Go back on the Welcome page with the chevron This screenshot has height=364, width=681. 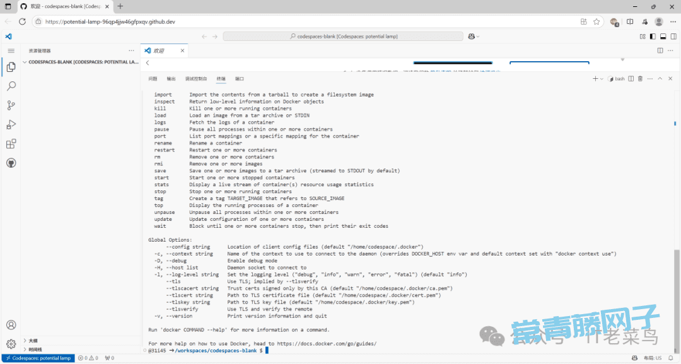[x=148, y=63]
